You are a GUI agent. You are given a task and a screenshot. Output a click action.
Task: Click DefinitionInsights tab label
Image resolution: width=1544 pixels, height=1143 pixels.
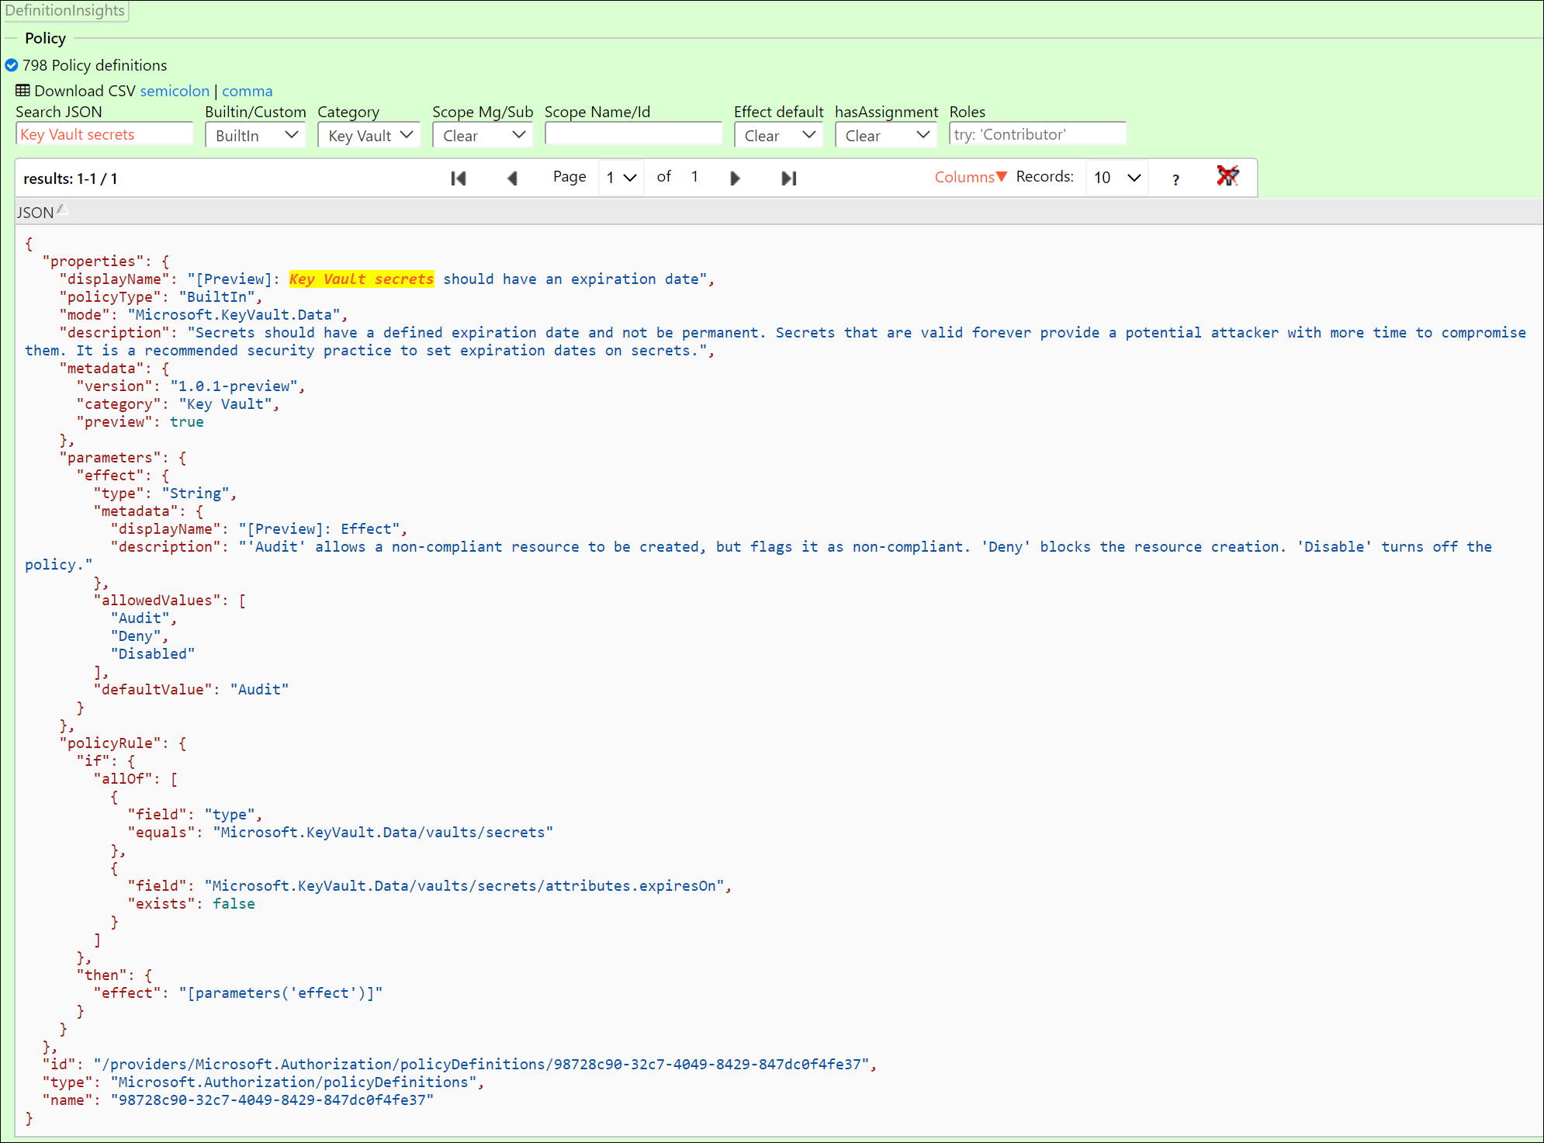(65, 11)
